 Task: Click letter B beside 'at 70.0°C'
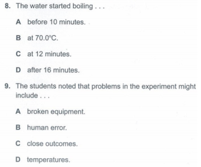[18, 38]
